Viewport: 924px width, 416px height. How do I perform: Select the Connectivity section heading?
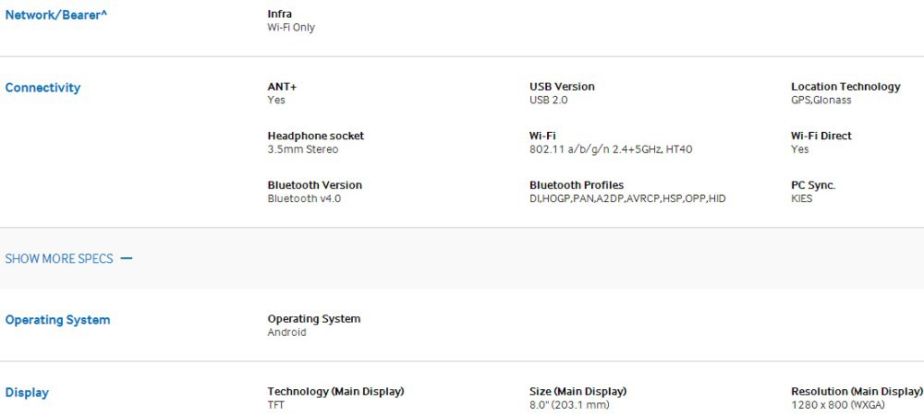43,88
